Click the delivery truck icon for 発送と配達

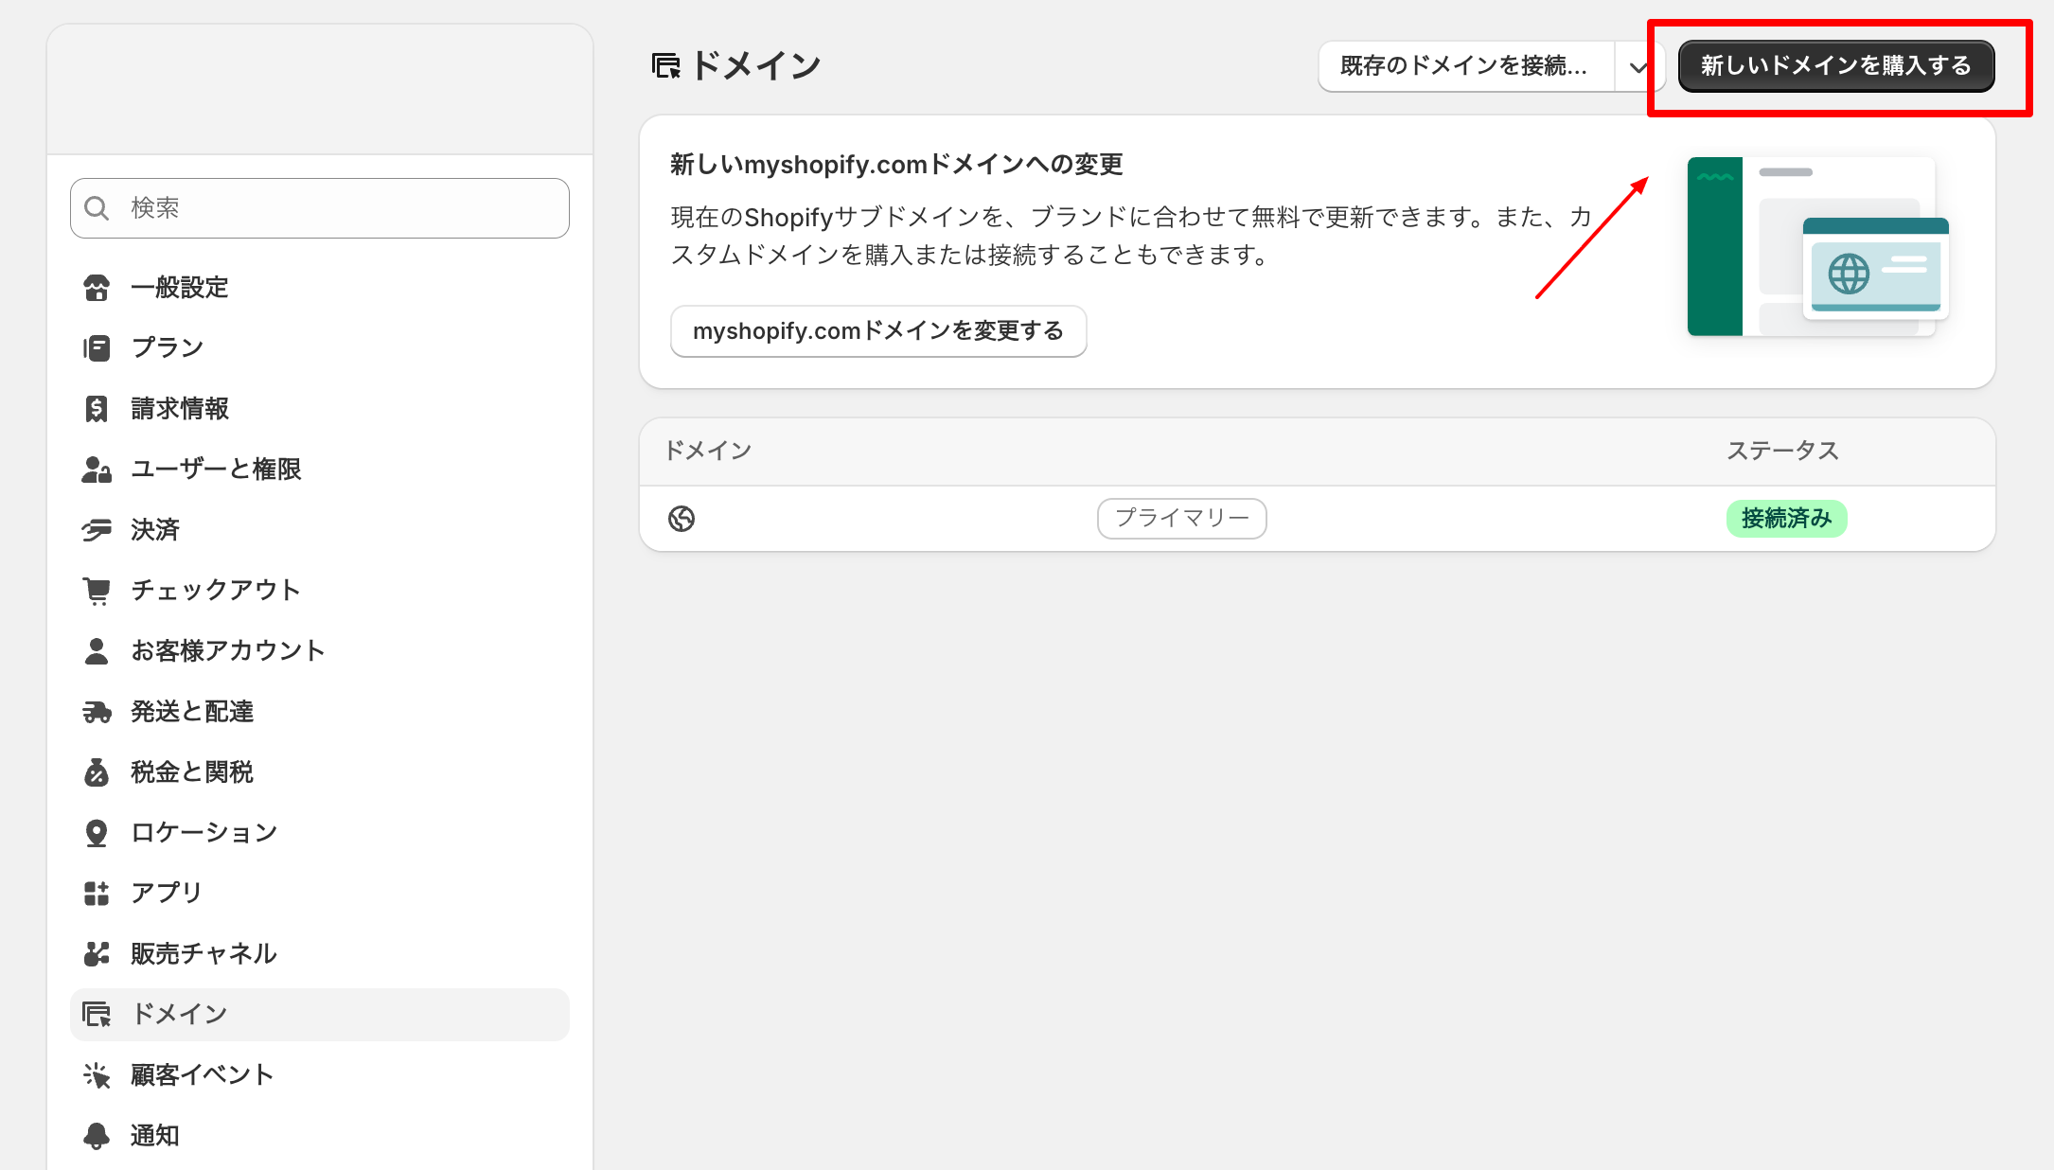tap(97, 712)
